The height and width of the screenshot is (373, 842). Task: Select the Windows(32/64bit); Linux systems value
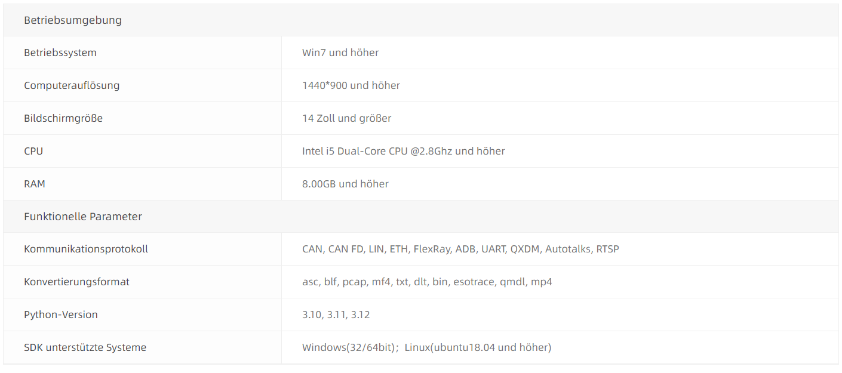point(426,347)
